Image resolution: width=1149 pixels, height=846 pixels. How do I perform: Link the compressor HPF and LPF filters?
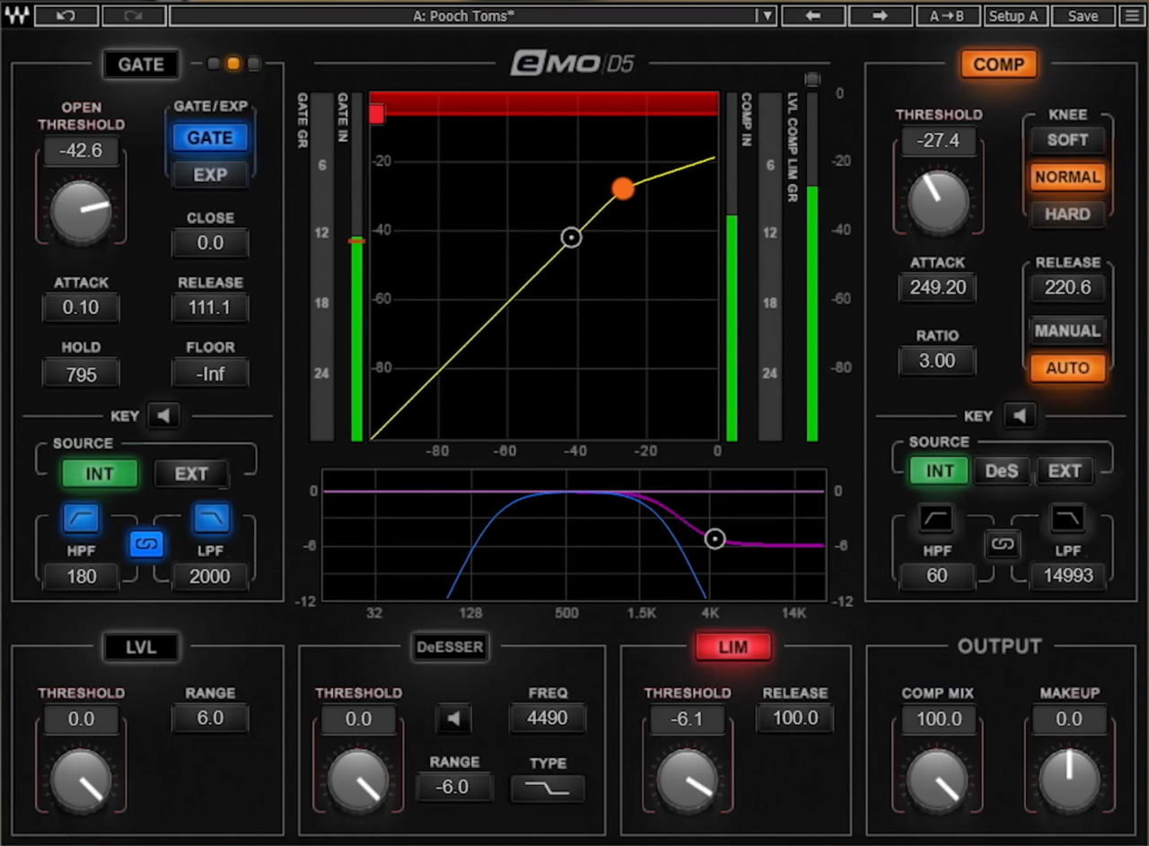point(1002,544)
